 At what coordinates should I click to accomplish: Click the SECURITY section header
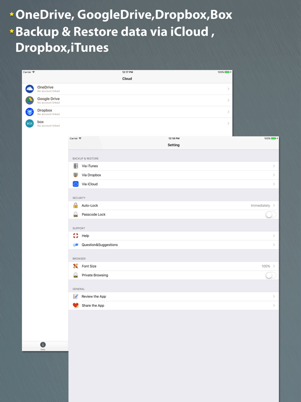pos(79,198)
